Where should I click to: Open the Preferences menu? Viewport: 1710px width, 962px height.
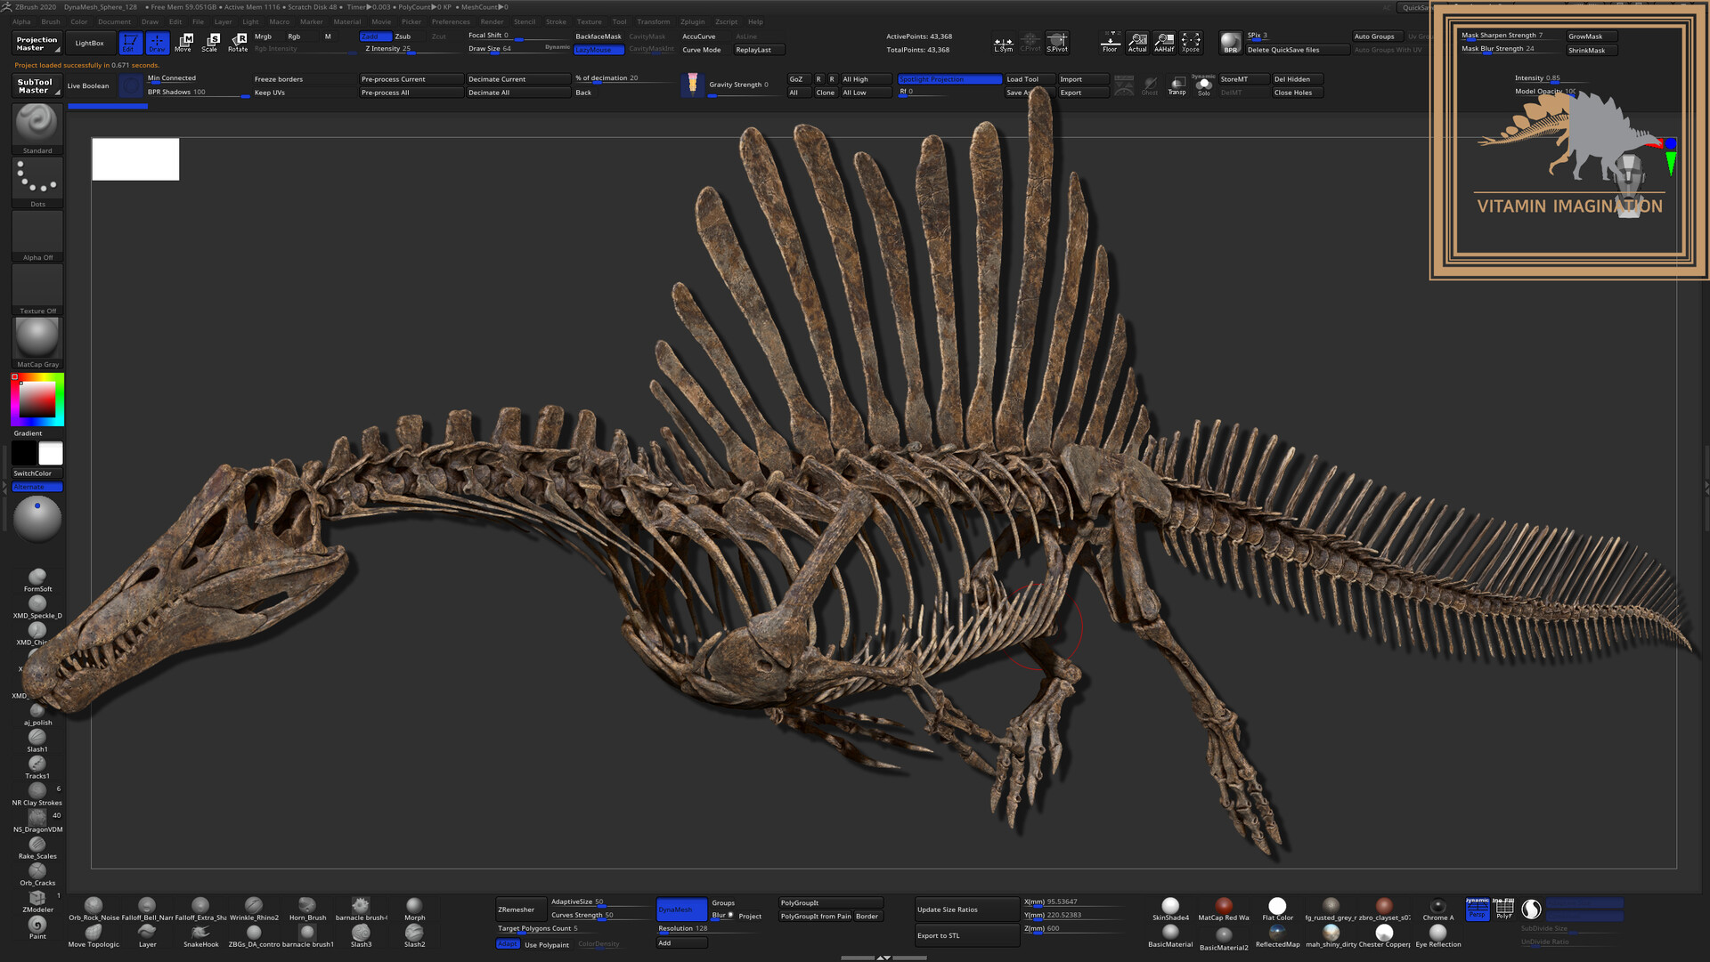[x=451, y=22]
